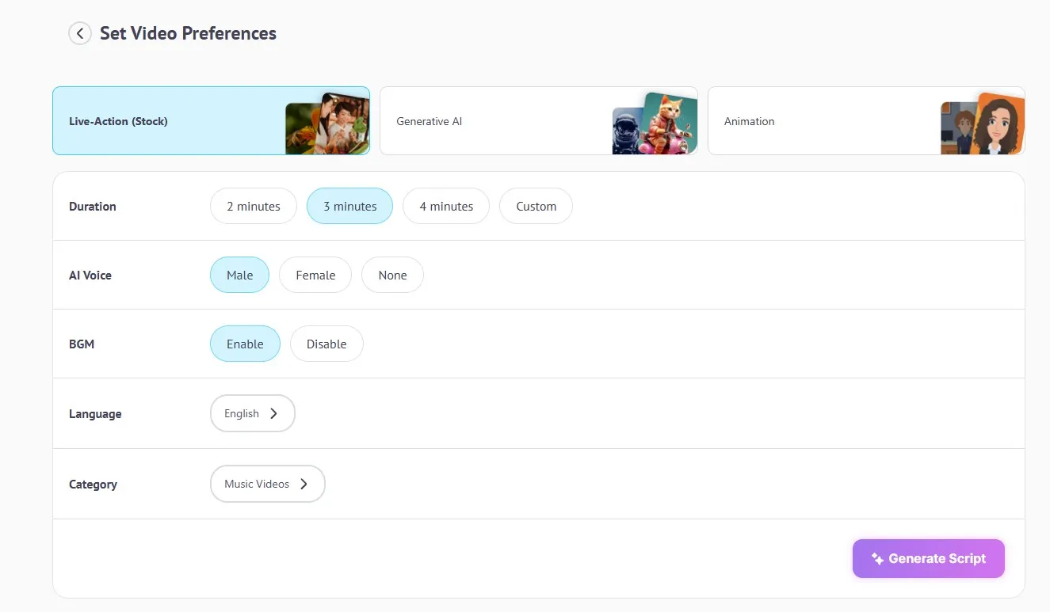Viewport: 1050px width, 612px height.
Task: Click the AI Voice row label
Action: (x=90, y=275)
